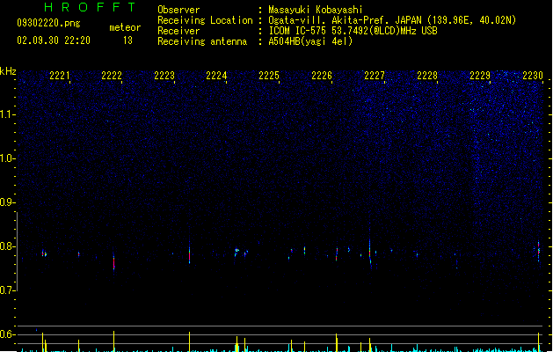Click the Ogata-vill. Akita-Pref. JAPAN location text

pyautogui.click(x=345, y=20)
